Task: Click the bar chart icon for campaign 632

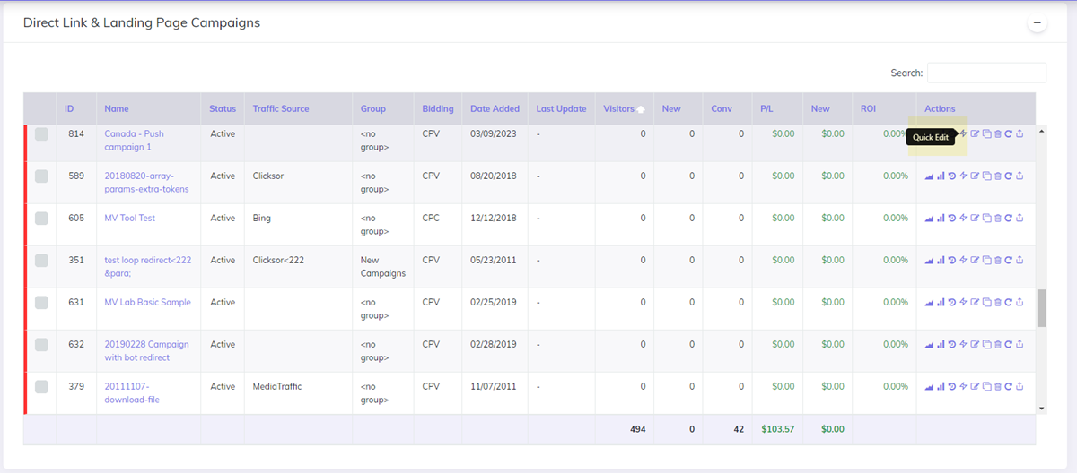Action: click(941, 345)
